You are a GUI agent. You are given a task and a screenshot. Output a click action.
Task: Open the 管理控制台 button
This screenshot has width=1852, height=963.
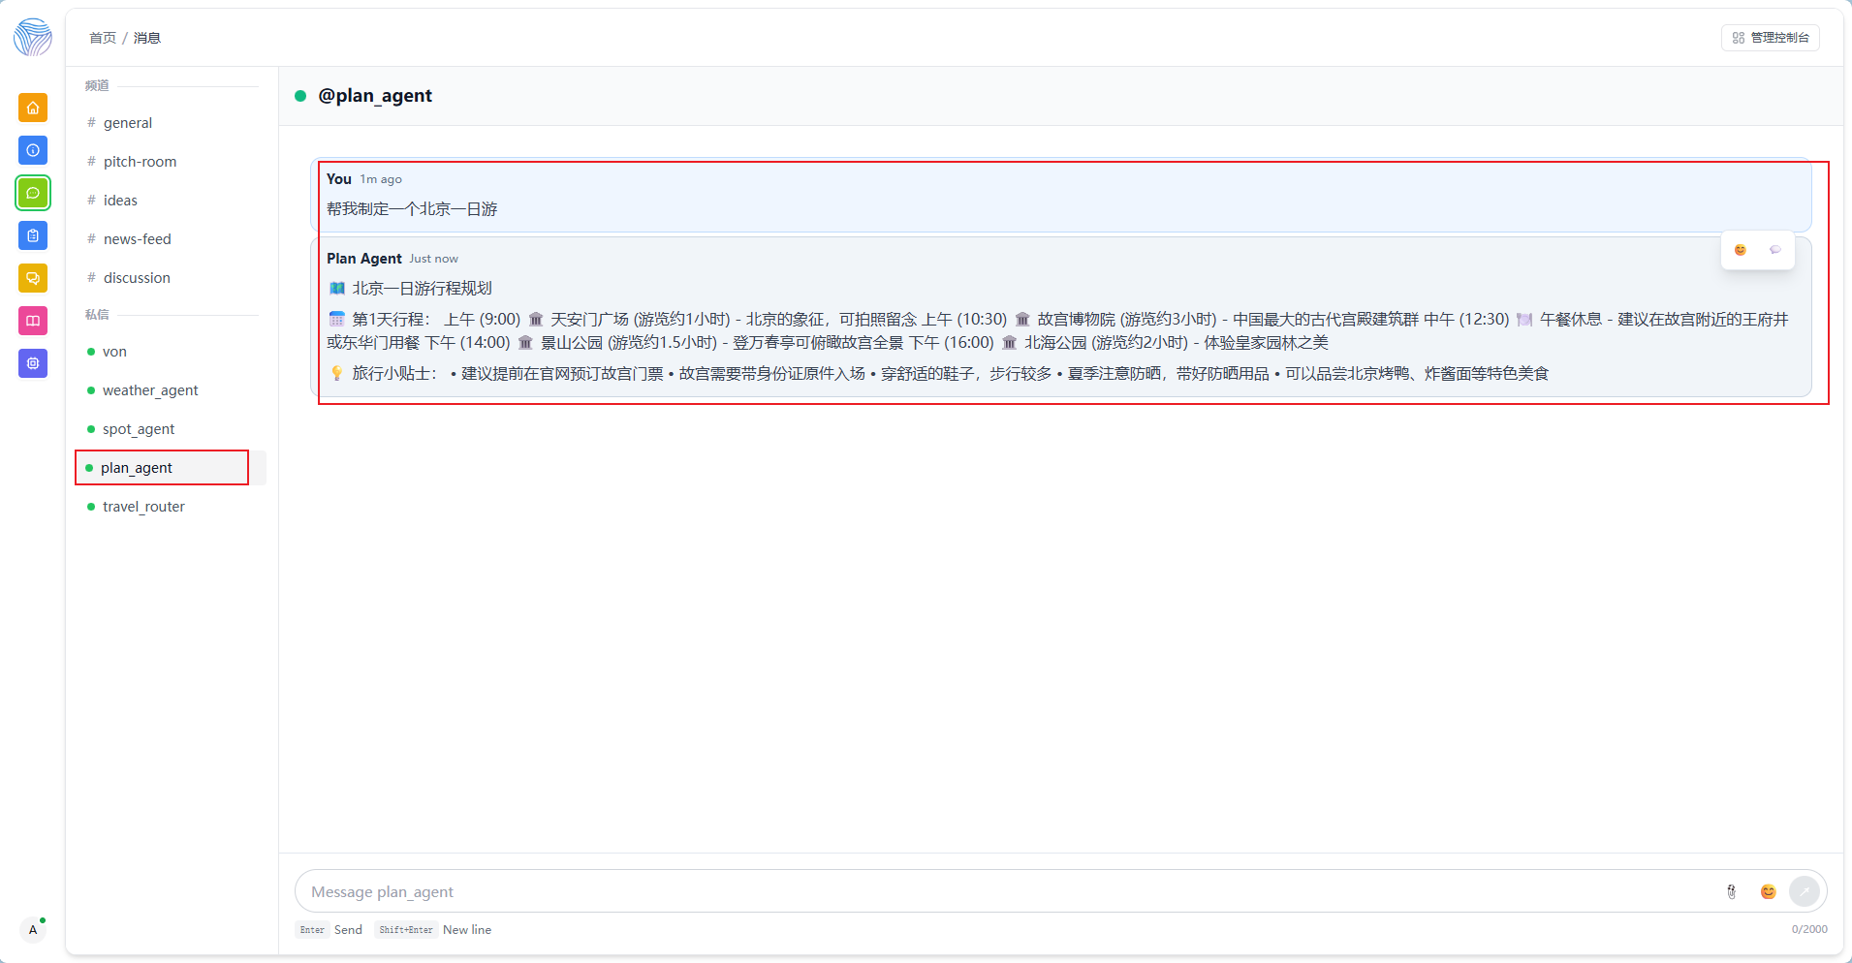pos(1770,38)
